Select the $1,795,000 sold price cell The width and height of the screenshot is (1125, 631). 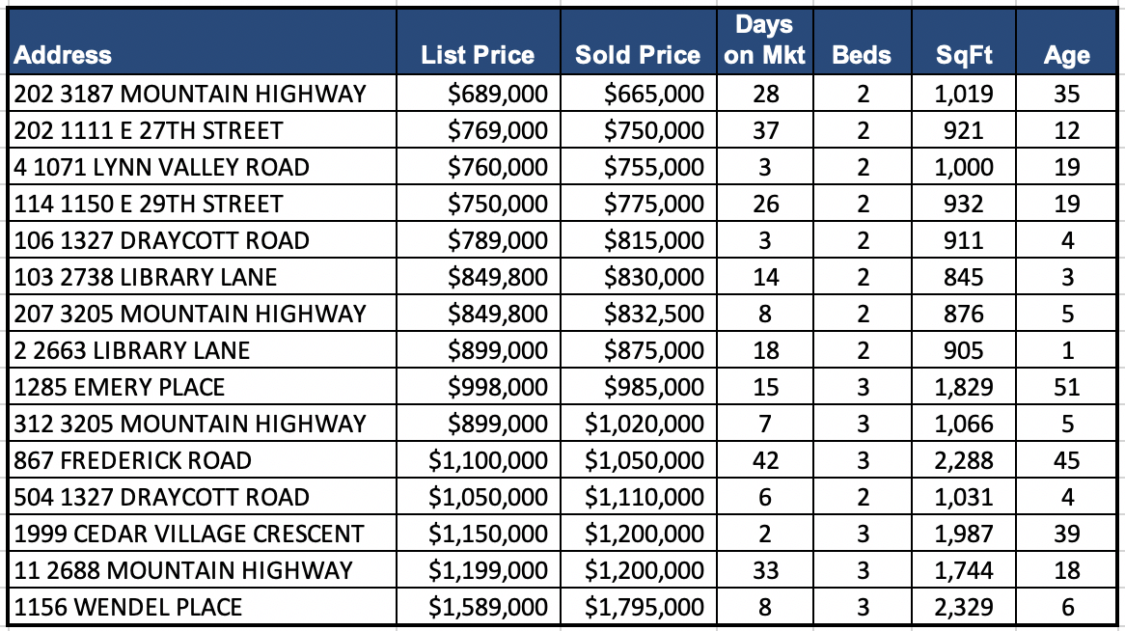click(644, 607)
